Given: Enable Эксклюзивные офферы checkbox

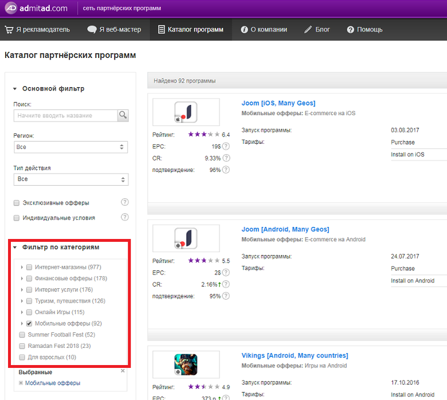Looking at the screenshot, I should click(x=17, y=203).
